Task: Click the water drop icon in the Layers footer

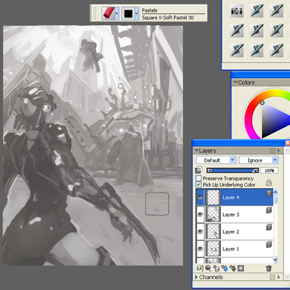Action: (x=224, y=269)
